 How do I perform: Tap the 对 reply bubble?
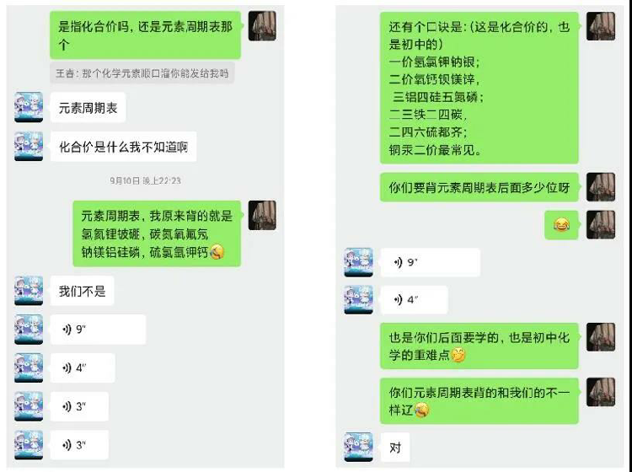pyautogui.click(x=395, y=447)
